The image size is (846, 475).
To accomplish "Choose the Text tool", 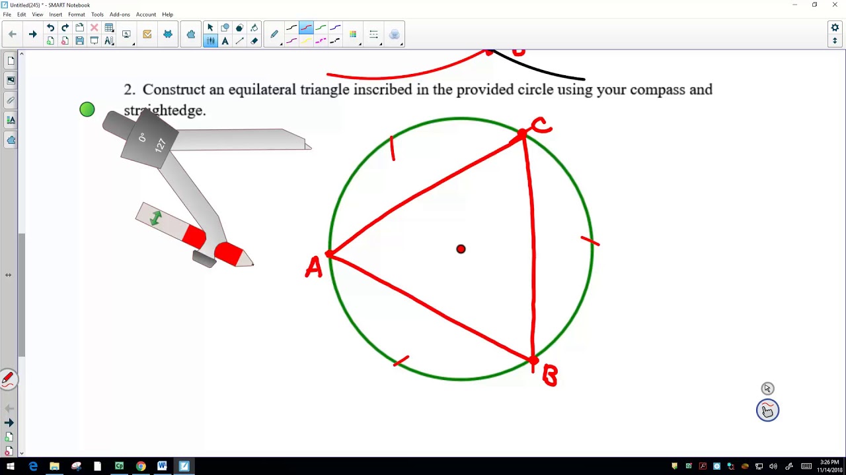I will (x=225, y=41).
